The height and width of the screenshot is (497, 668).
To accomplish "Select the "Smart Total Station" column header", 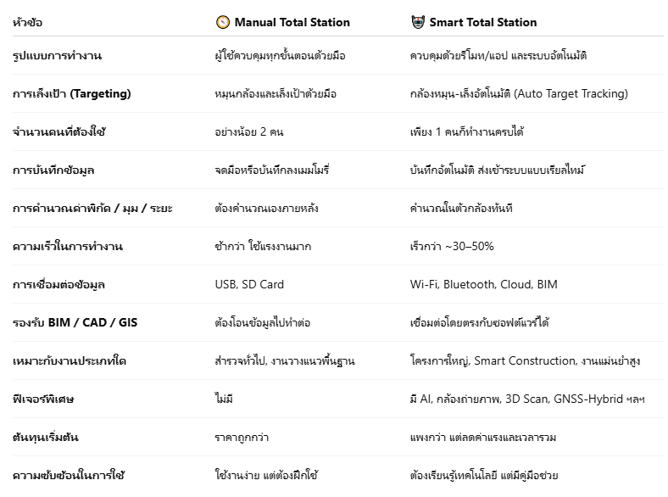I will 483,22.
